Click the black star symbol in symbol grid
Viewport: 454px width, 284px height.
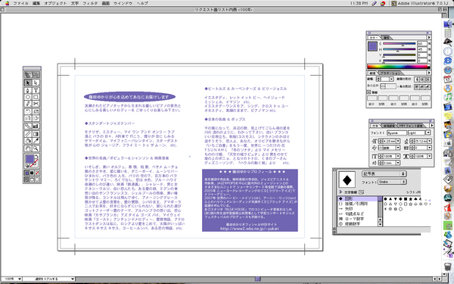tap(411, 199)
